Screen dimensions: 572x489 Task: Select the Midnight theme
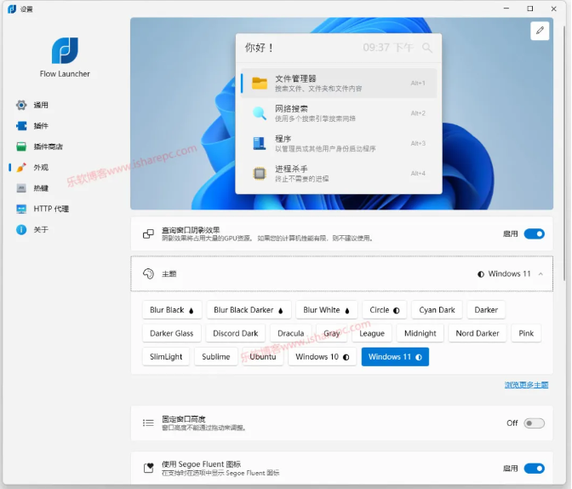point(420,333)
